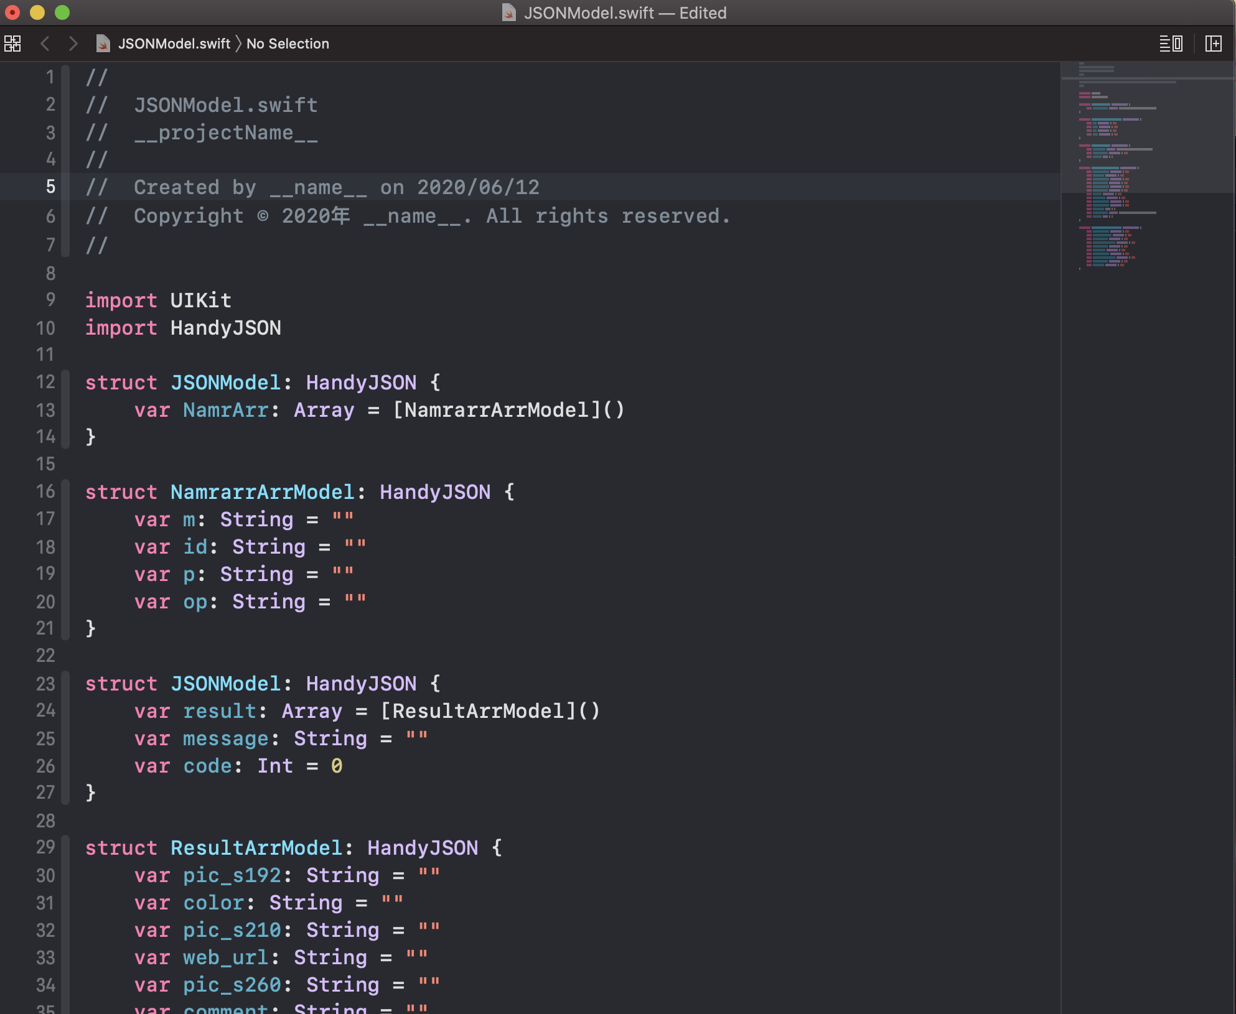Click variable 'color' on line 31

[213, 902]
